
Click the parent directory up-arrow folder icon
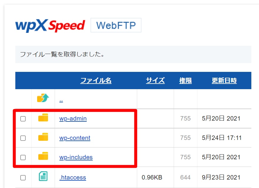pos(43,98)
